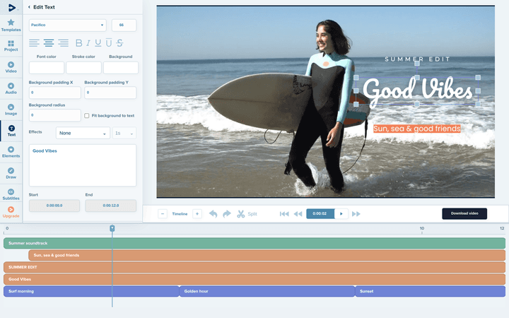The height and width of the screenshot is (318, 509).
Task: Click the Start time field
Action: (54, 206)
